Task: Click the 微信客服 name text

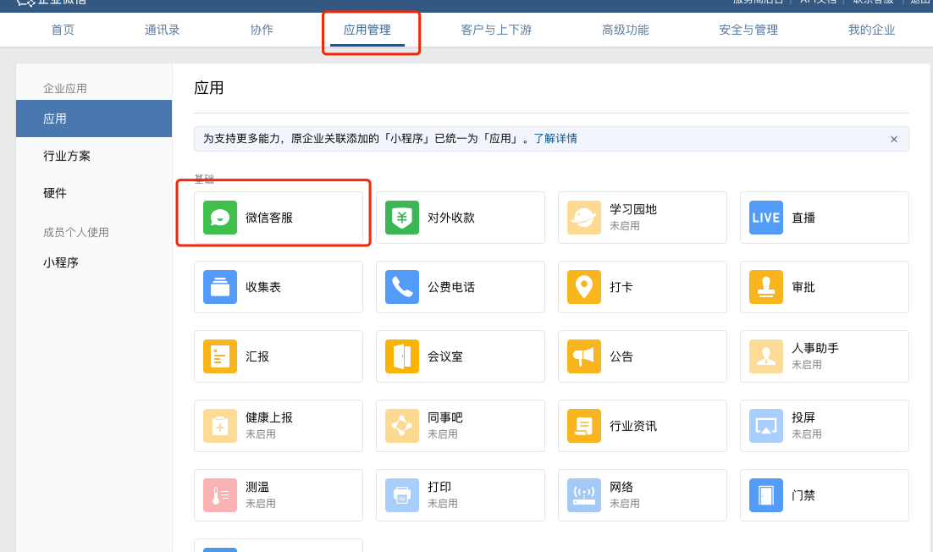Action: (269, 218)
